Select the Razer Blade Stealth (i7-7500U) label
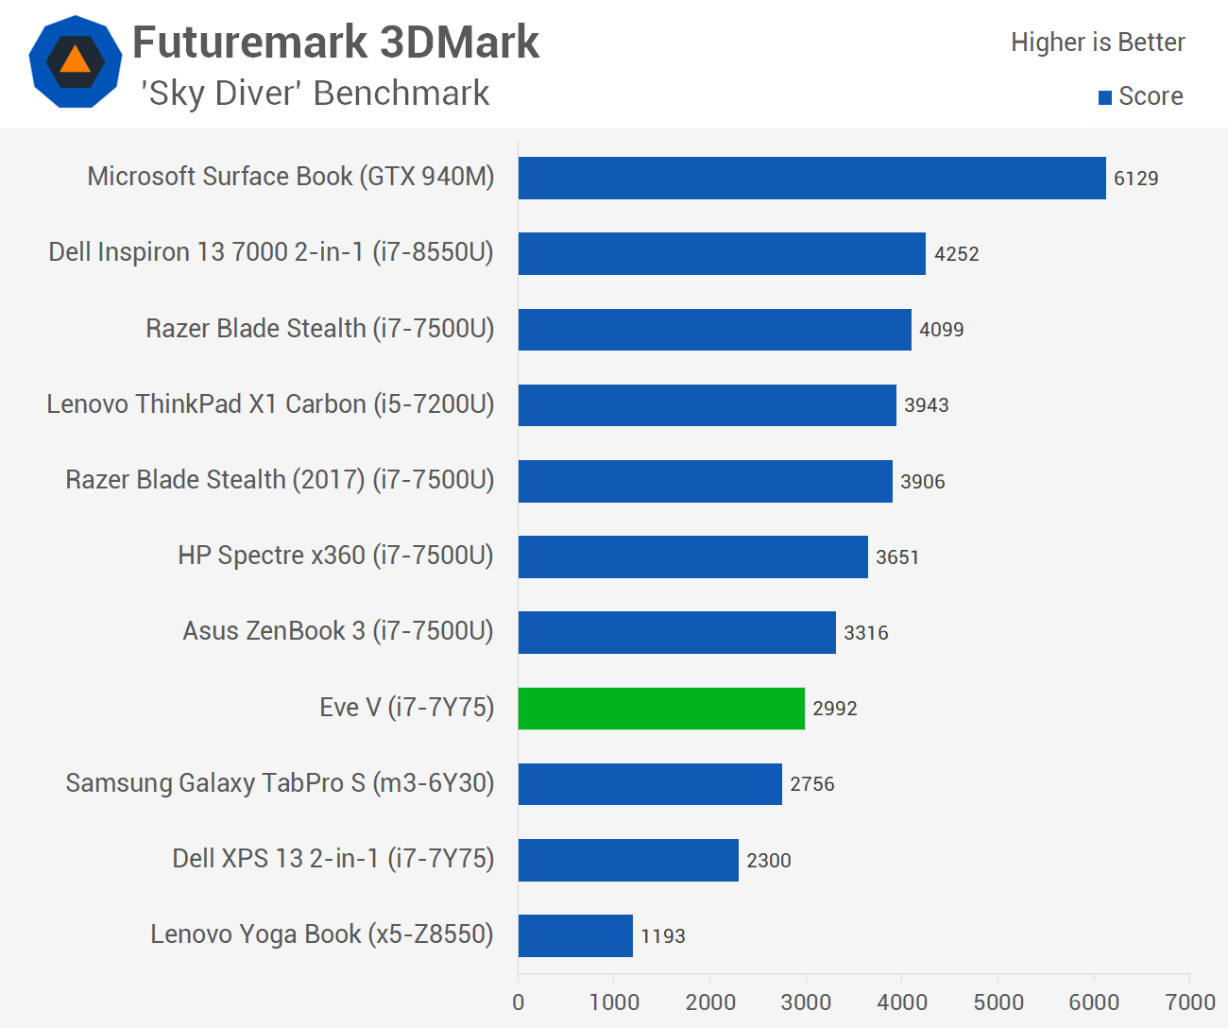 pos(320,329)
